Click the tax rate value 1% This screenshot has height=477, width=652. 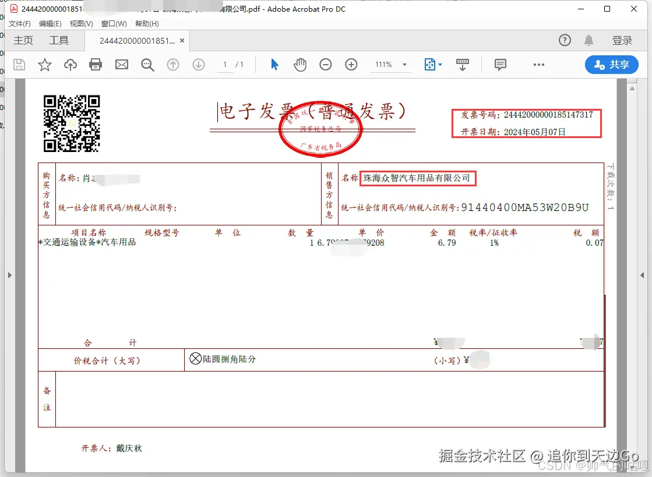click(x=494, y=243)
